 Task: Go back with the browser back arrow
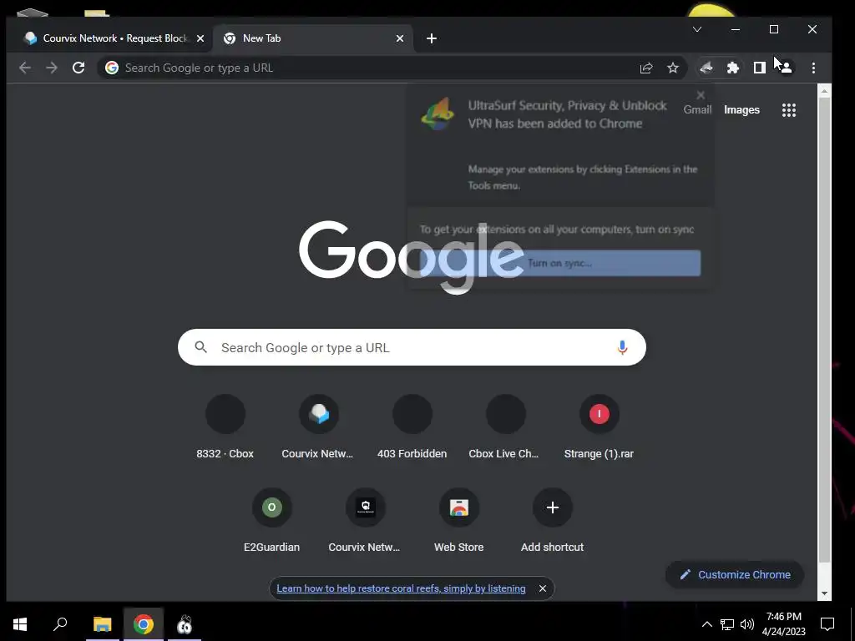point(24,68)
